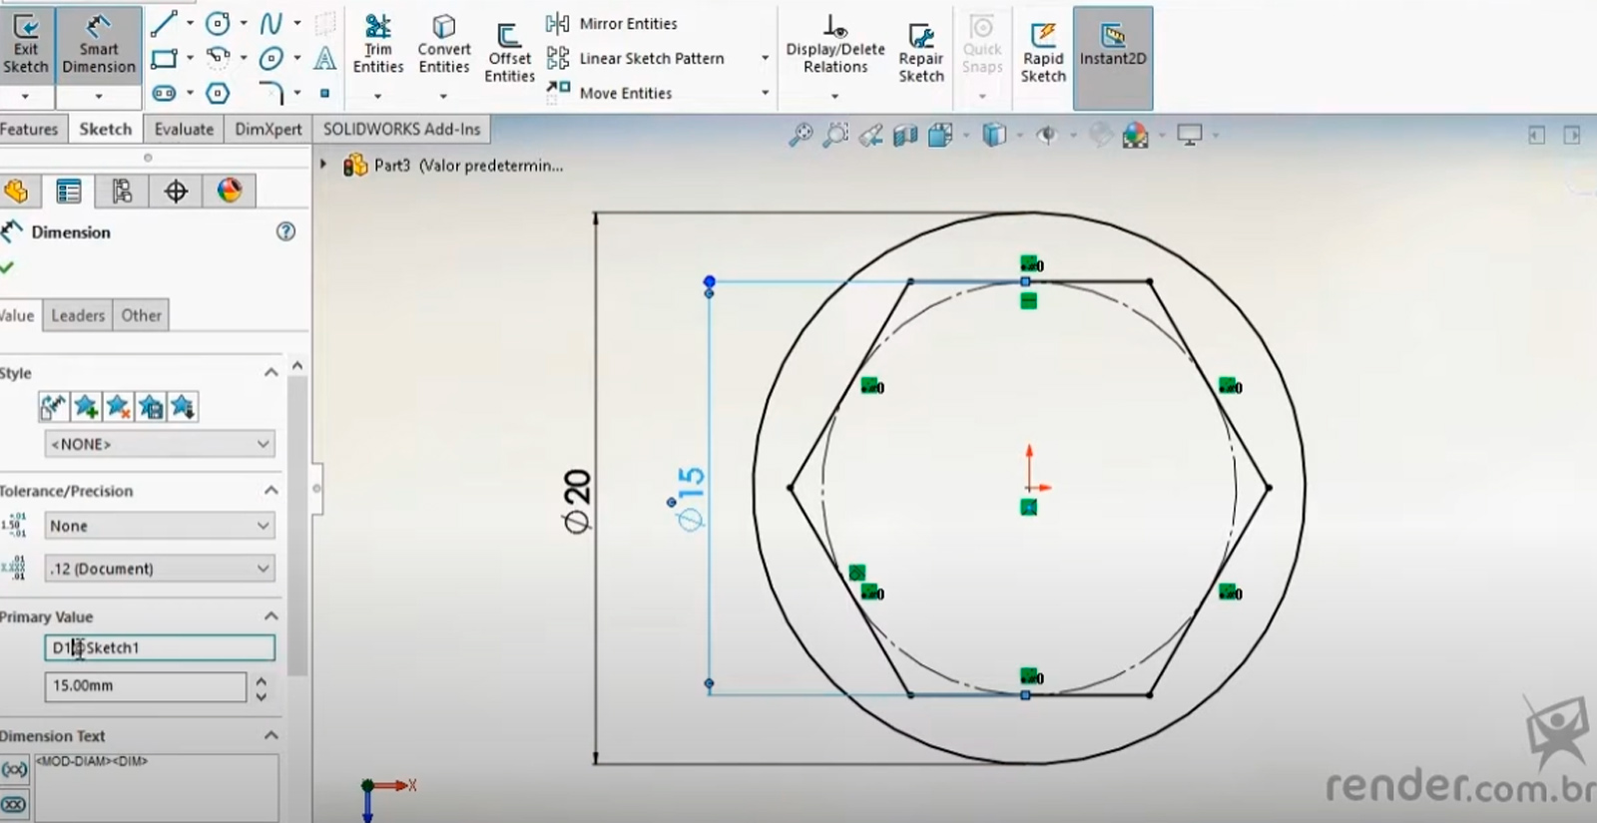Screen dimensions: 1597x823
Task: Select the Spline sketch tool
Action: coord(270,23)
